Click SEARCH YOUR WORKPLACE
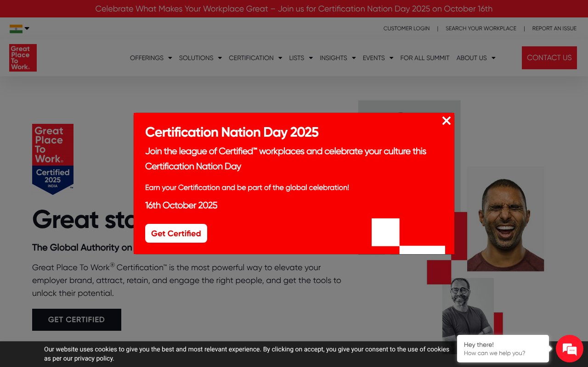 pos(481,28)
